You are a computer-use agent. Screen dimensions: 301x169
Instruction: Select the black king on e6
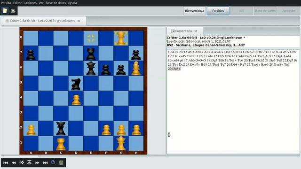coord(91,68)
